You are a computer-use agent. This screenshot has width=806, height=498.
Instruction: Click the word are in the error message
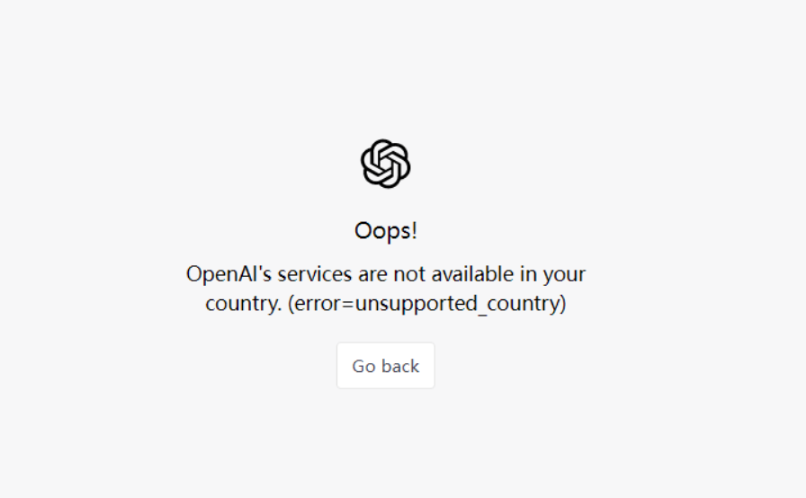click(x=372, y=275)
